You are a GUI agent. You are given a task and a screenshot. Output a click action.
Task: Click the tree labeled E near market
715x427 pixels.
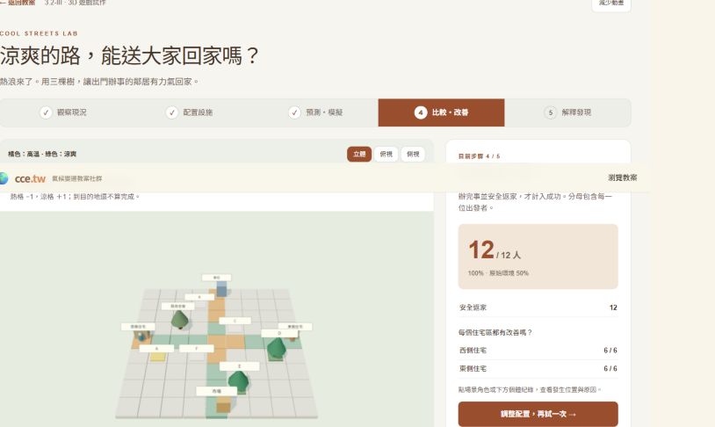coord(238,382)
